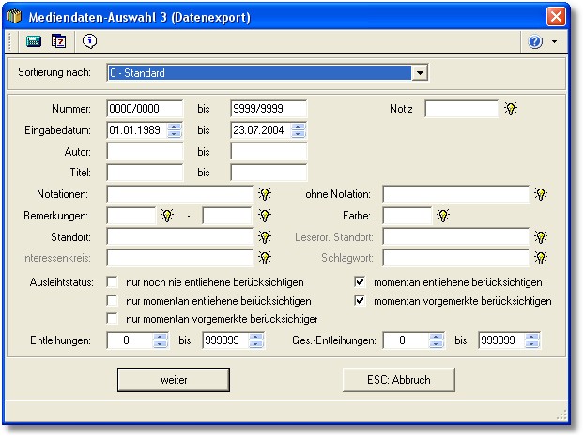
Task: Click the 'weiter' button
Action: coord(174,380)
